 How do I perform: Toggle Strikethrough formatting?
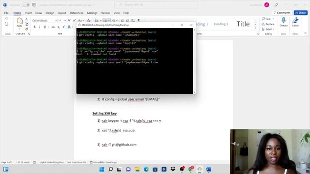(x=53, y=27)
